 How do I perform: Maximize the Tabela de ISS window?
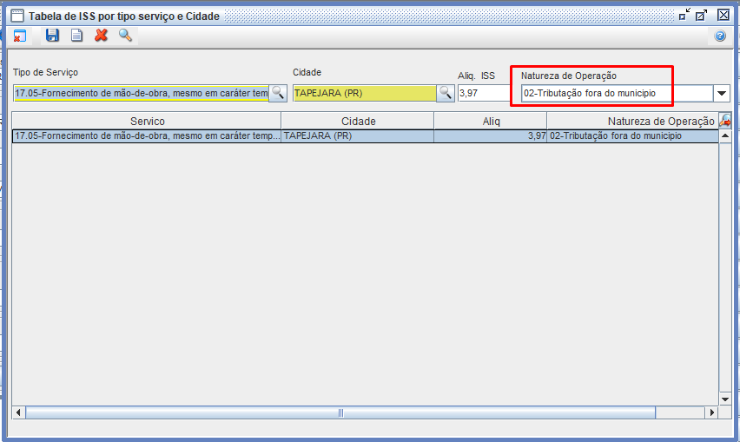click(x=702, y=15)
